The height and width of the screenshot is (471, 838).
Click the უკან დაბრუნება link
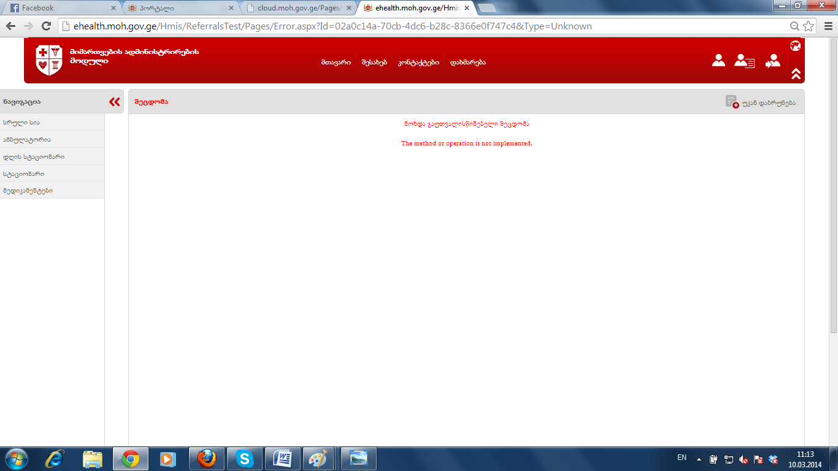click(768, 102)
